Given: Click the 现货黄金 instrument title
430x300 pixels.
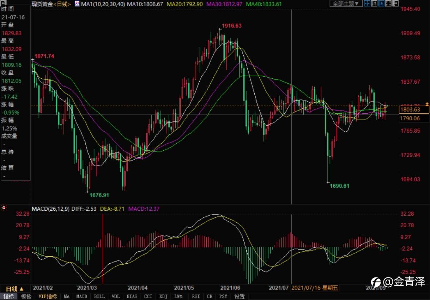Looking at the screenshot, I should 42,4.
